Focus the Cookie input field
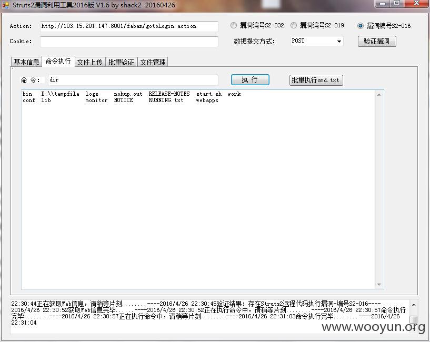This screenshot has height=342, width=430. coord(129,42)
